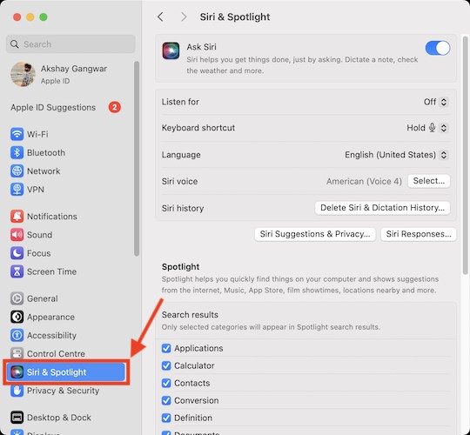This screenshot has height=435, width=470.
Task: Select the Bluetooth icon in sidebar
Action: [x=17, y=152]
